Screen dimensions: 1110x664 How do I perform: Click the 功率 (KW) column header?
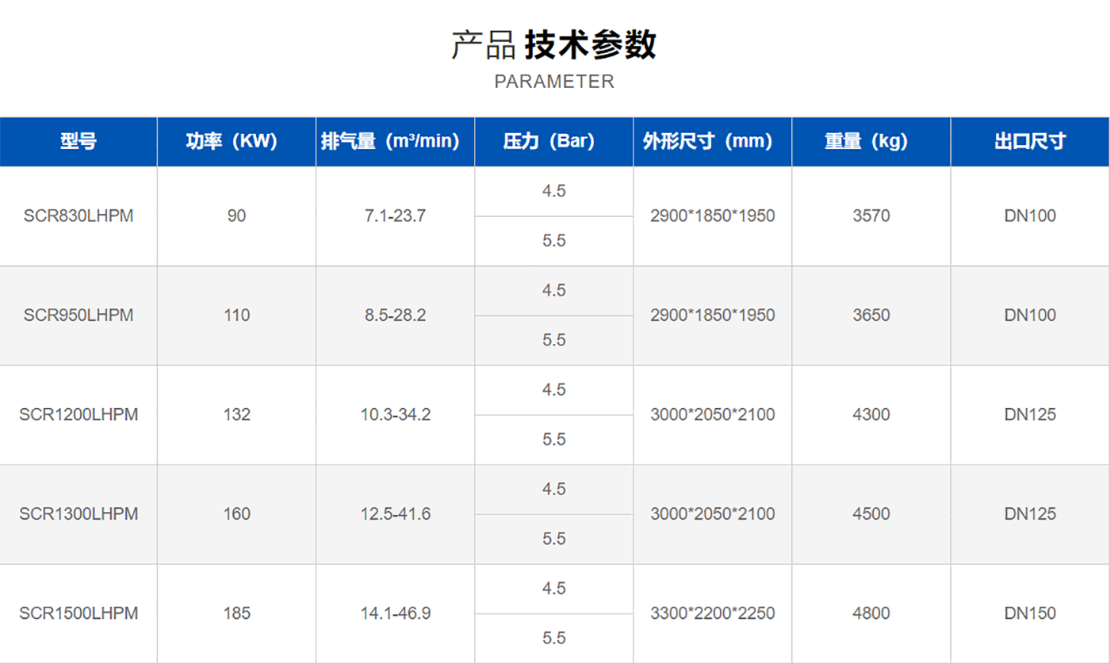[x=236, y=142]
